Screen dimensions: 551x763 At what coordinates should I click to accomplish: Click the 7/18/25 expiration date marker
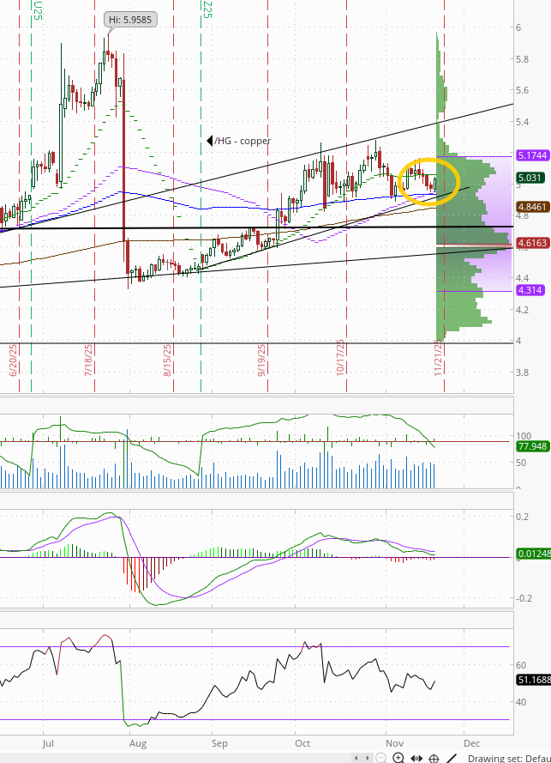click(x=88, y=360)
